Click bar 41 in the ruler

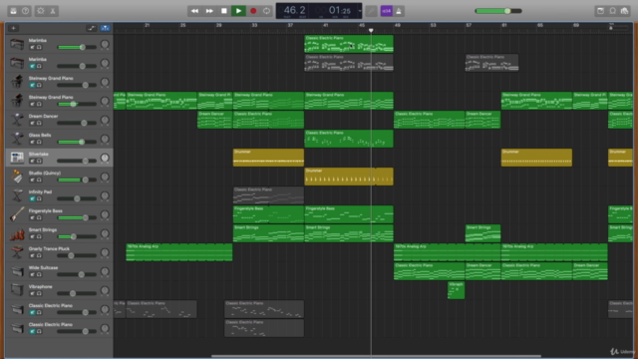[326, 25]
